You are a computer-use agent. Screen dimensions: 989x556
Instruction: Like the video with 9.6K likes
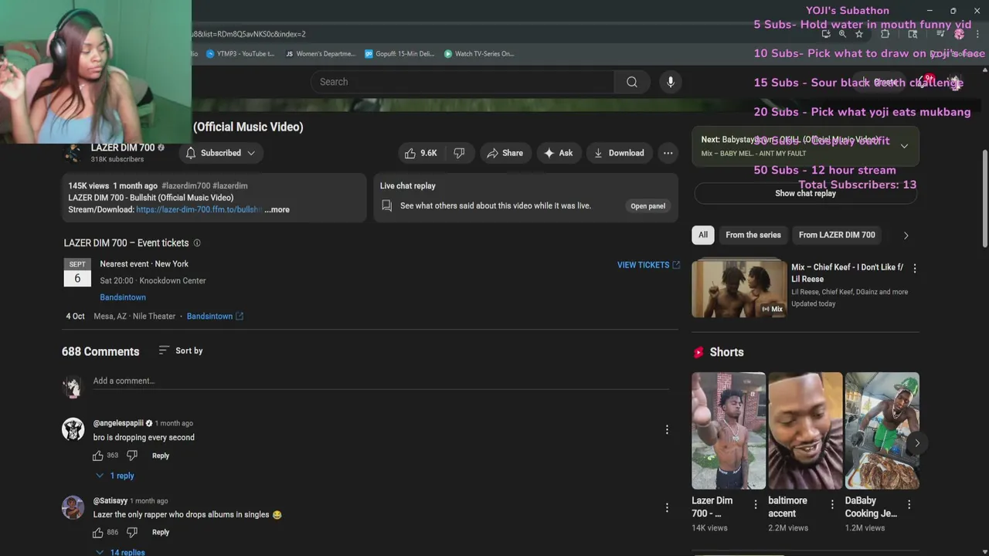[x=421, y=153]
